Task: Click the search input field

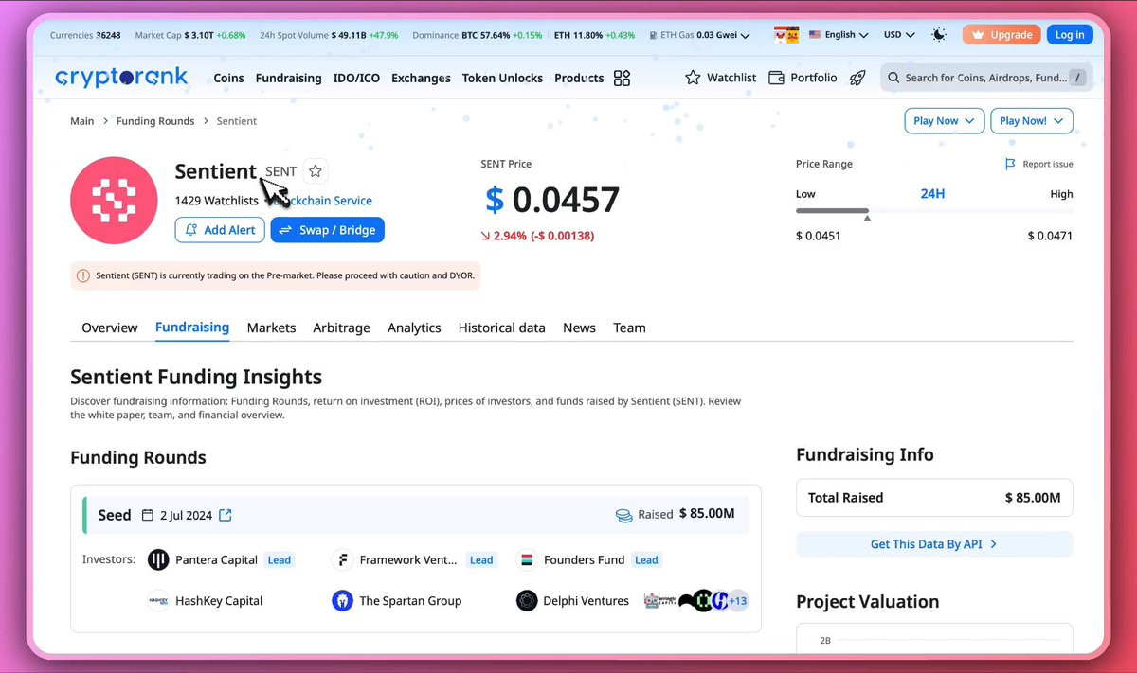Action: click(985, 78)
